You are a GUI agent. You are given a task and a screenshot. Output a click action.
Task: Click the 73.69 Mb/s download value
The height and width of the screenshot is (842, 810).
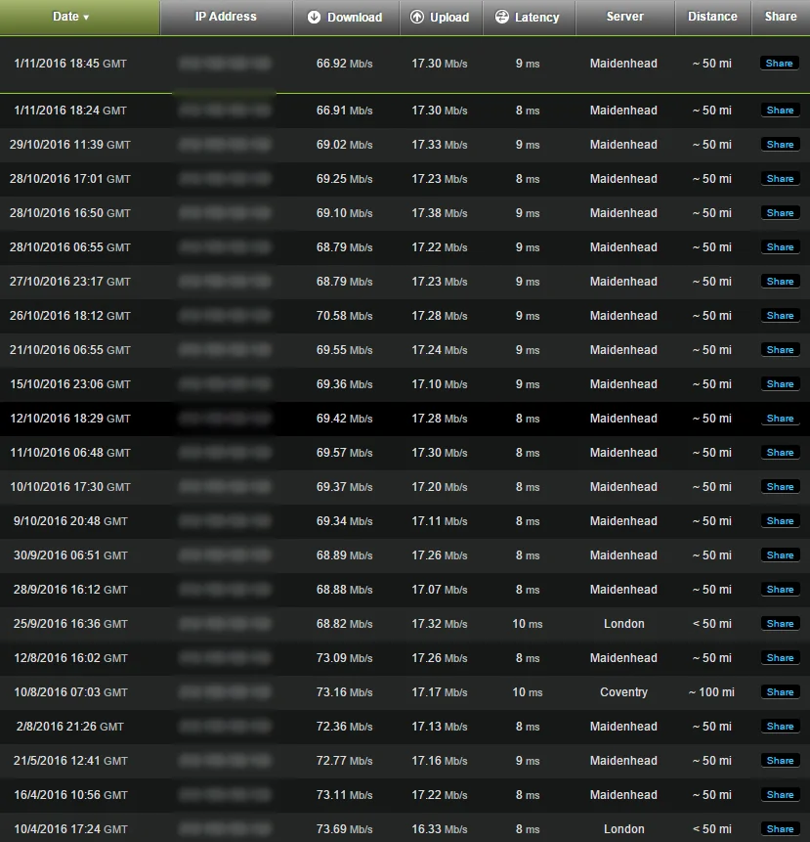pyautogui.click(x=344, y=829)
